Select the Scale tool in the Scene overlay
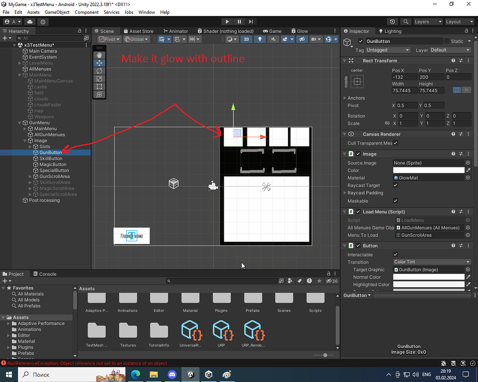The width and height of the screenshot is (478, 382). pyautogui.click(x=99, y=78)
